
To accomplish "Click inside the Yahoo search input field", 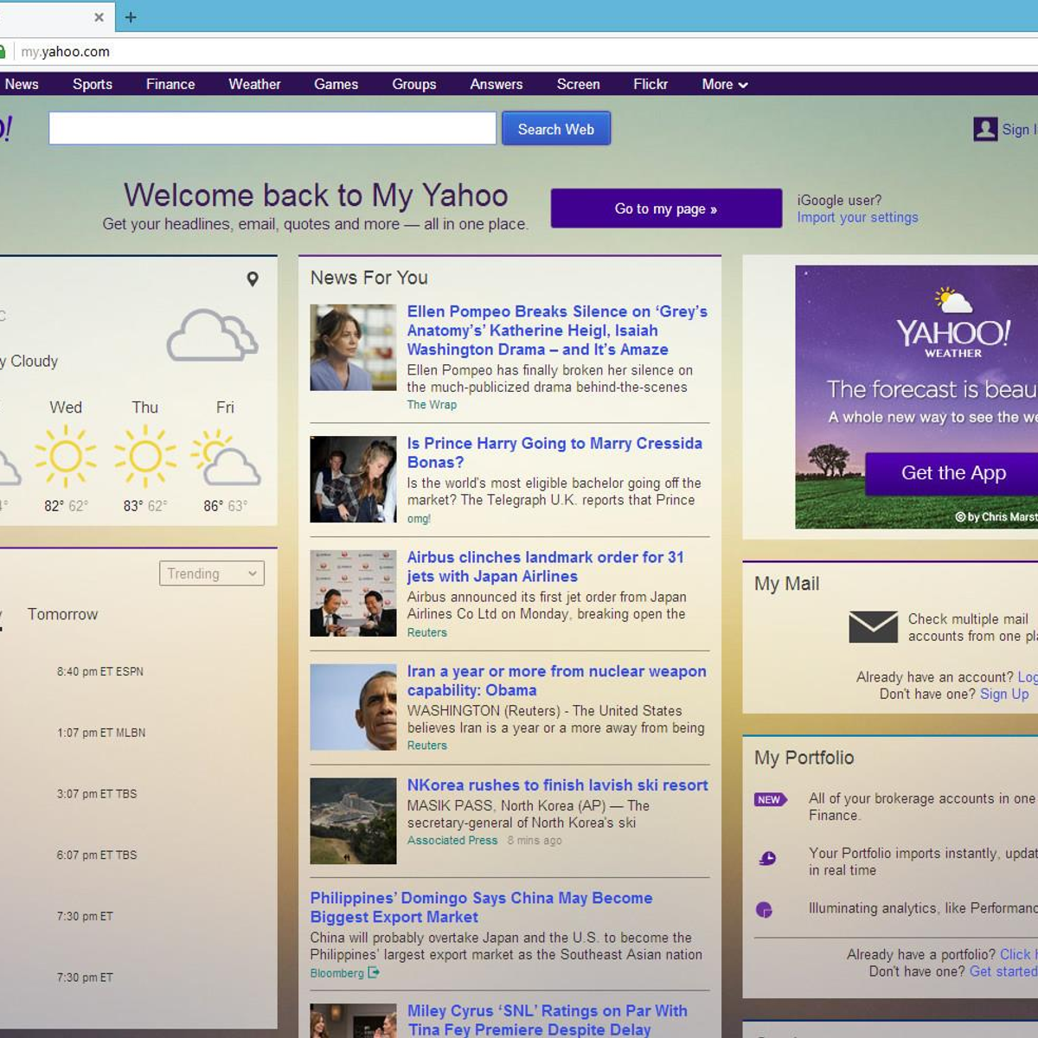I will click(x=272, y=128).
